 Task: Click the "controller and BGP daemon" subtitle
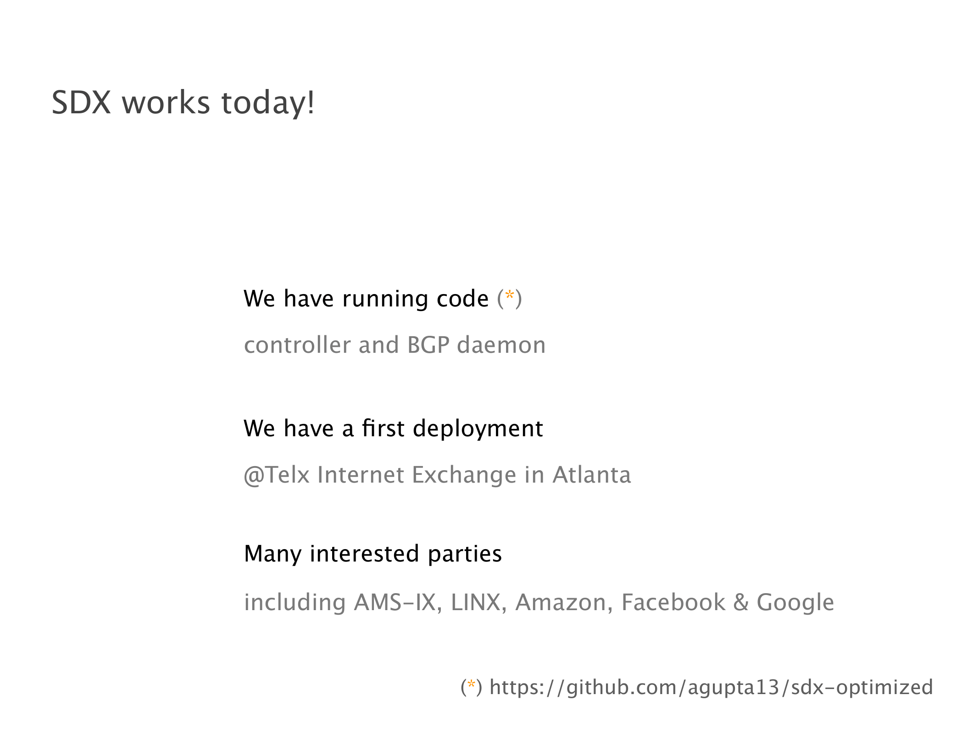(x=395, y=345)
